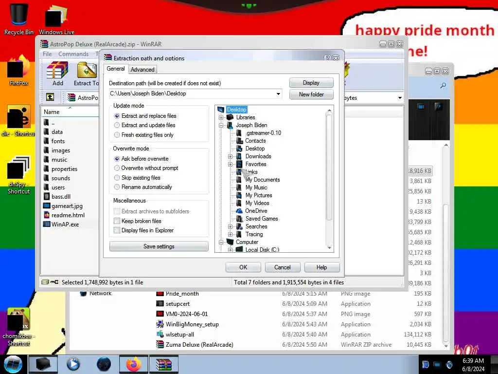498x374 pixels.
Task: Select Extract and update files option
Action: click(x=117, y=125)
